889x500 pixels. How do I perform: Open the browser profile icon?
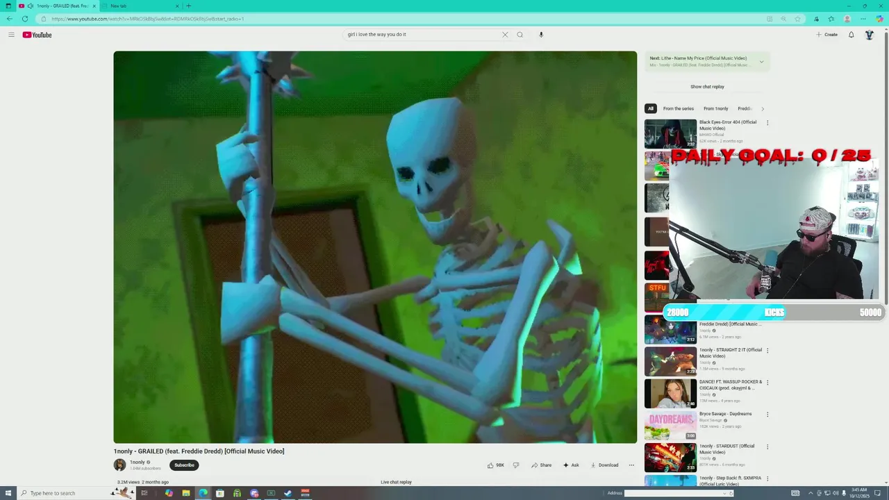click(x=847, y=19)
